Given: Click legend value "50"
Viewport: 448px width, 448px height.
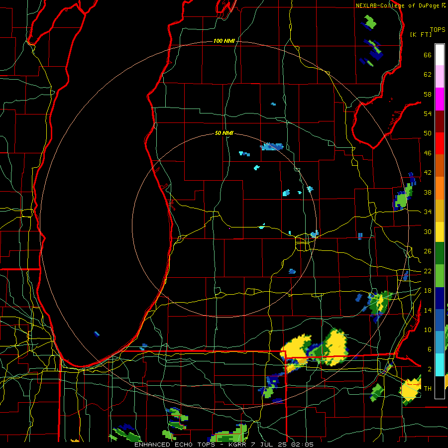Looking at the screenshot, I should [428, 133].
